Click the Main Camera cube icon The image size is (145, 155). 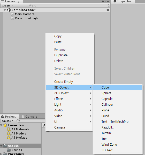click(12, 14)
